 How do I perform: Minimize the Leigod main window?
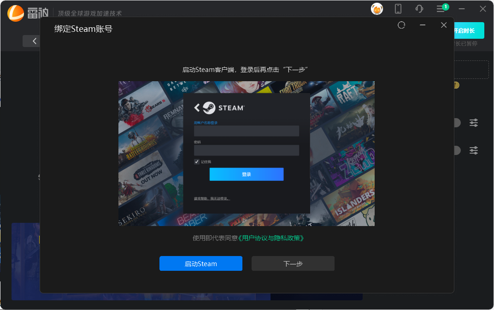tap(462, 9)
